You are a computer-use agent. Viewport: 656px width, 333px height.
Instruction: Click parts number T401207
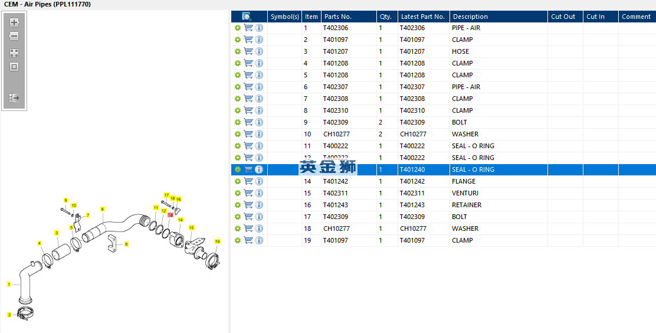pyautogui.click(x=336, y=51)
